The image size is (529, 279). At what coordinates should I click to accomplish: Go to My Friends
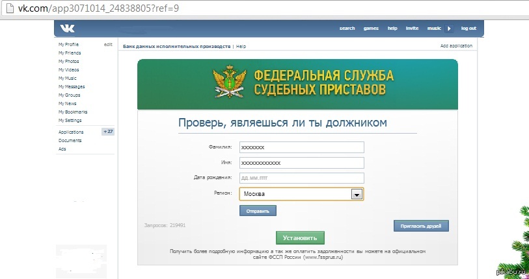70,53
